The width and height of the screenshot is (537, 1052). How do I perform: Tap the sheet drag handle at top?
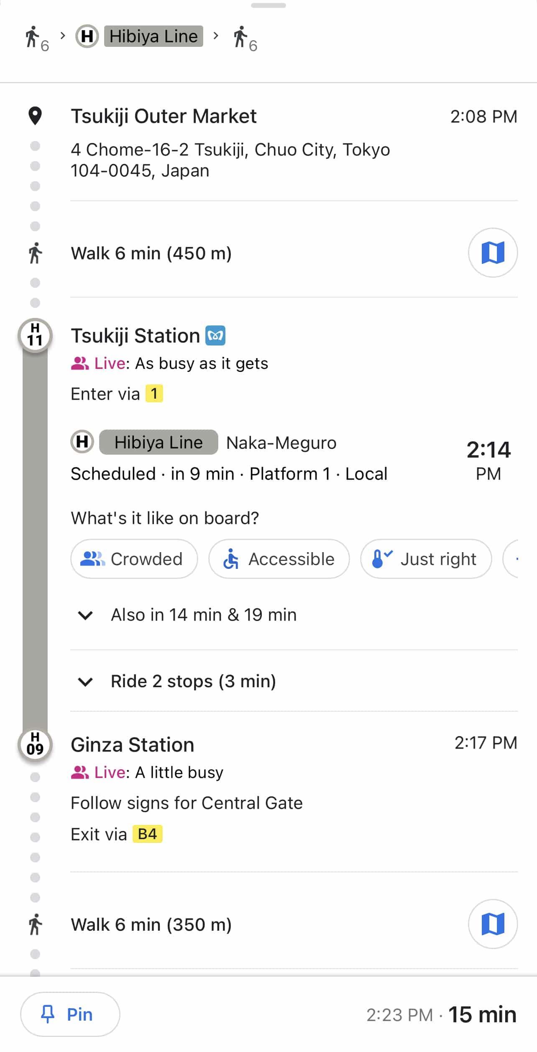pyautogui.click(x=268, y=5)
